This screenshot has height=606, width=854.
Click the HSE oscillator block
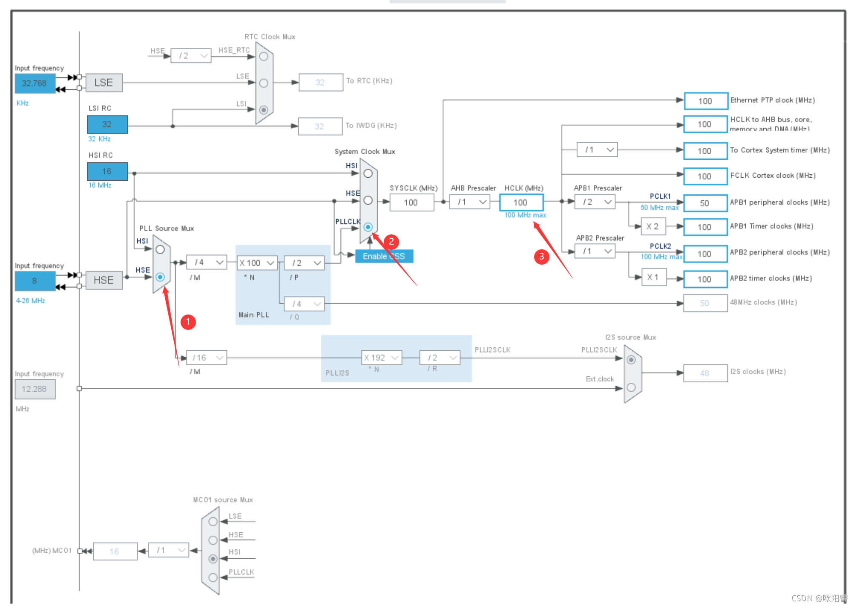coord(104,280)
